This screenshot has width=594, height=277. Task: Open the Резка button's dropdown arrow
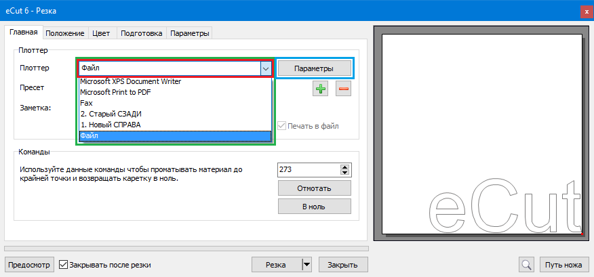tap(306, 265)
